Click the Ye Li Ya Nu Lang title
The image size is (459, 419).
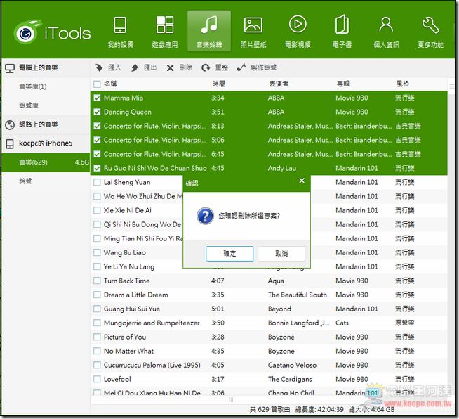click(129, 267)
